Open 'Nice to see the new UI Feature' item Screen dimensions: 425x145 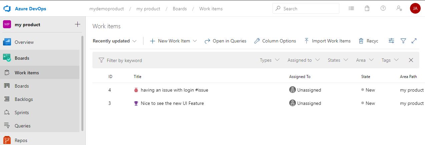(172, 103)
